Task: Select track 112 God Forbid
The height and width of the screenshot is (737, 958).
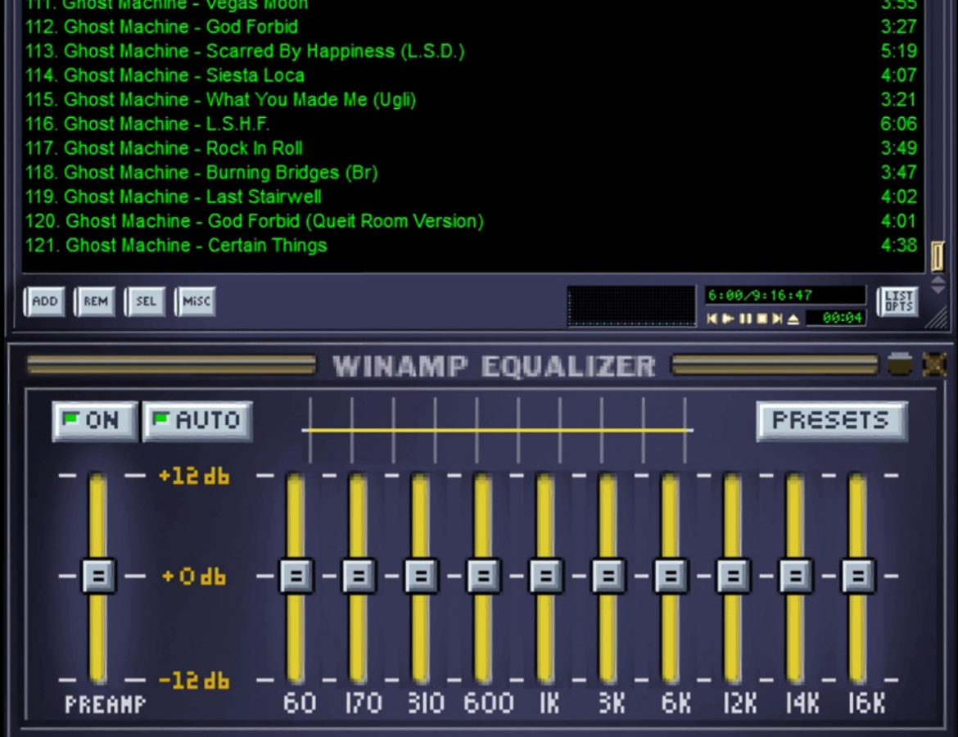Action: pyautogui.click(x=472, y=27)
